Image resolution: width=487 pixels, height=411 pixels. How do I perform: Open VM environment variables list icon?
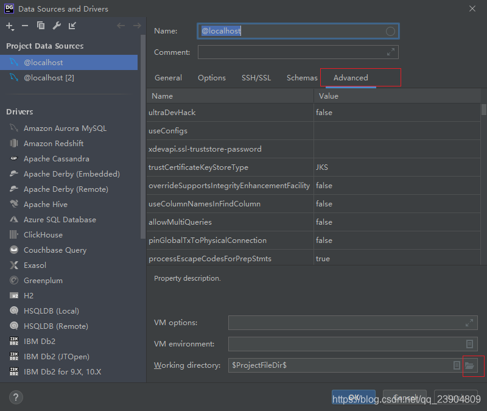(x=469, y=344)
